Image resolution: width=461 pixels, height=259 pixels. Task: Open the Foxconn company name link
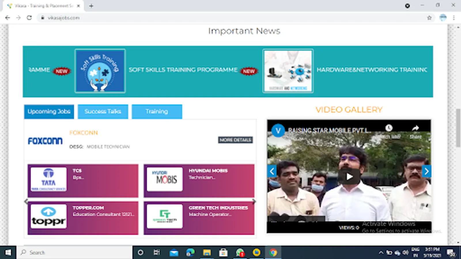pos(84,133)
